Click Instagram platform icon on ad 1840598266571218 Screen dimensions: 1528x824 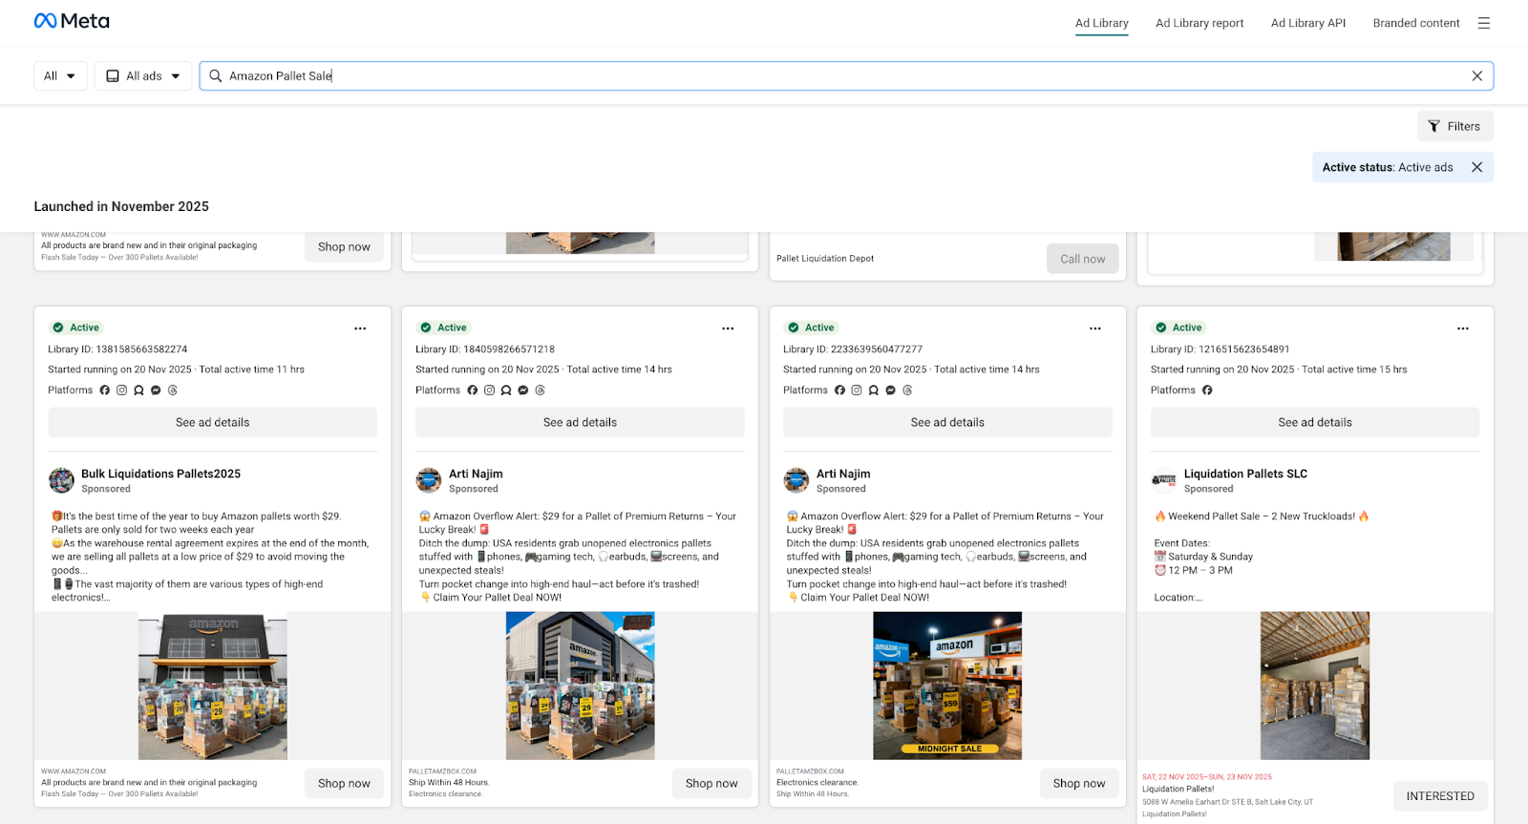click(x=489, y=391)
